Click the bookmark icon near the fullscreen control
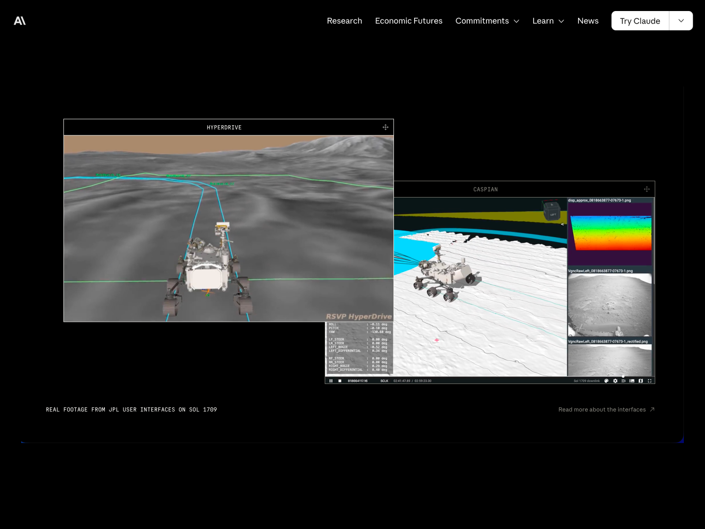This screenshot has height=529, width=705. [x=640, y=381]
